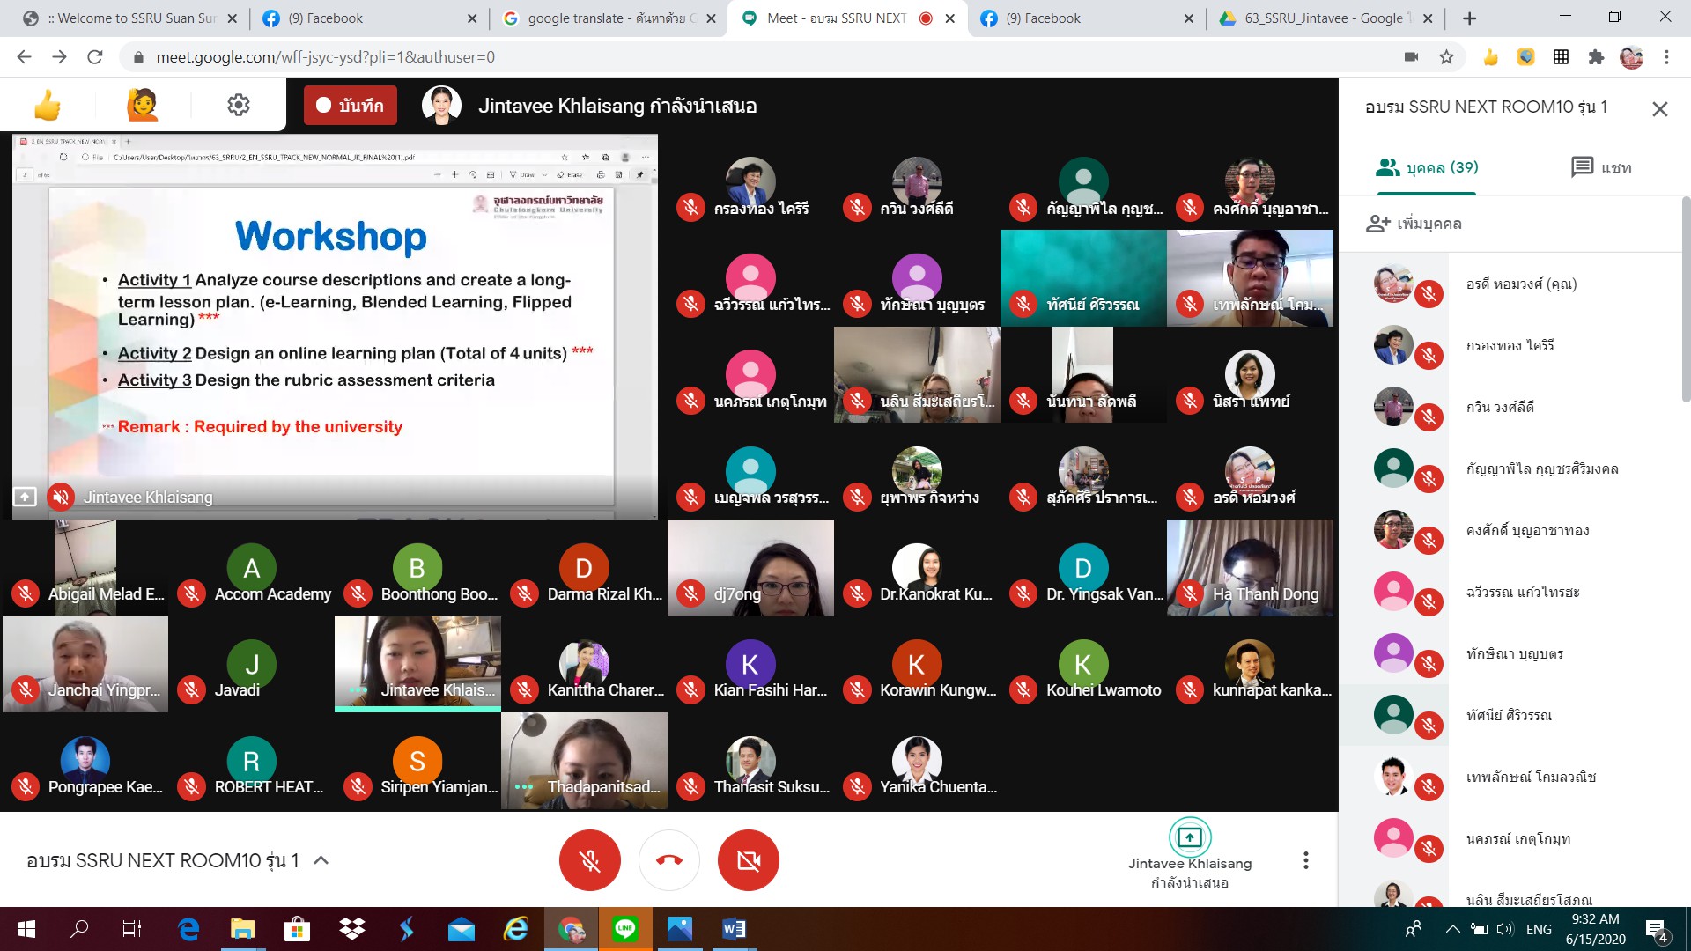Open Dropbox from taskbar
1691x951 pixels.
[x=351, y=929]
